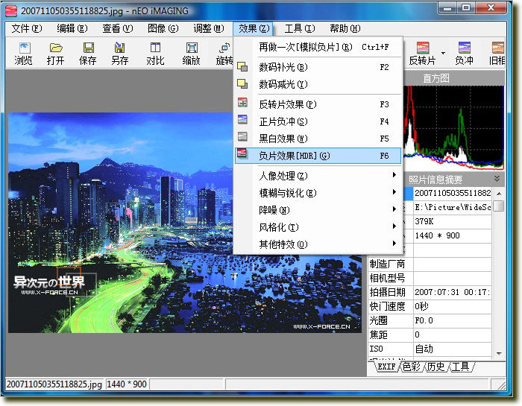
Task: Apply the 负冲 toolbar effect icon
Action: (464, 54)
